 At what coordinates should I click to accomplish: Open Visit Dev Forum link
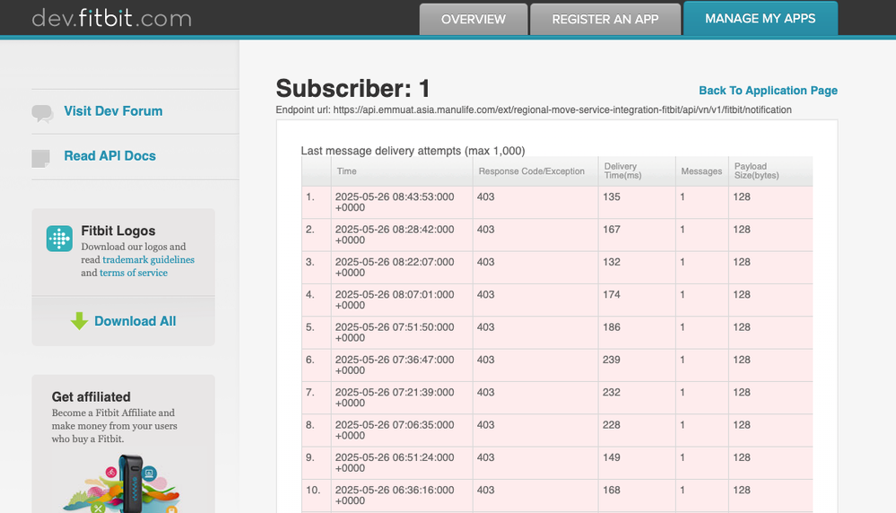pyautogui.click(x=113, y=111)
